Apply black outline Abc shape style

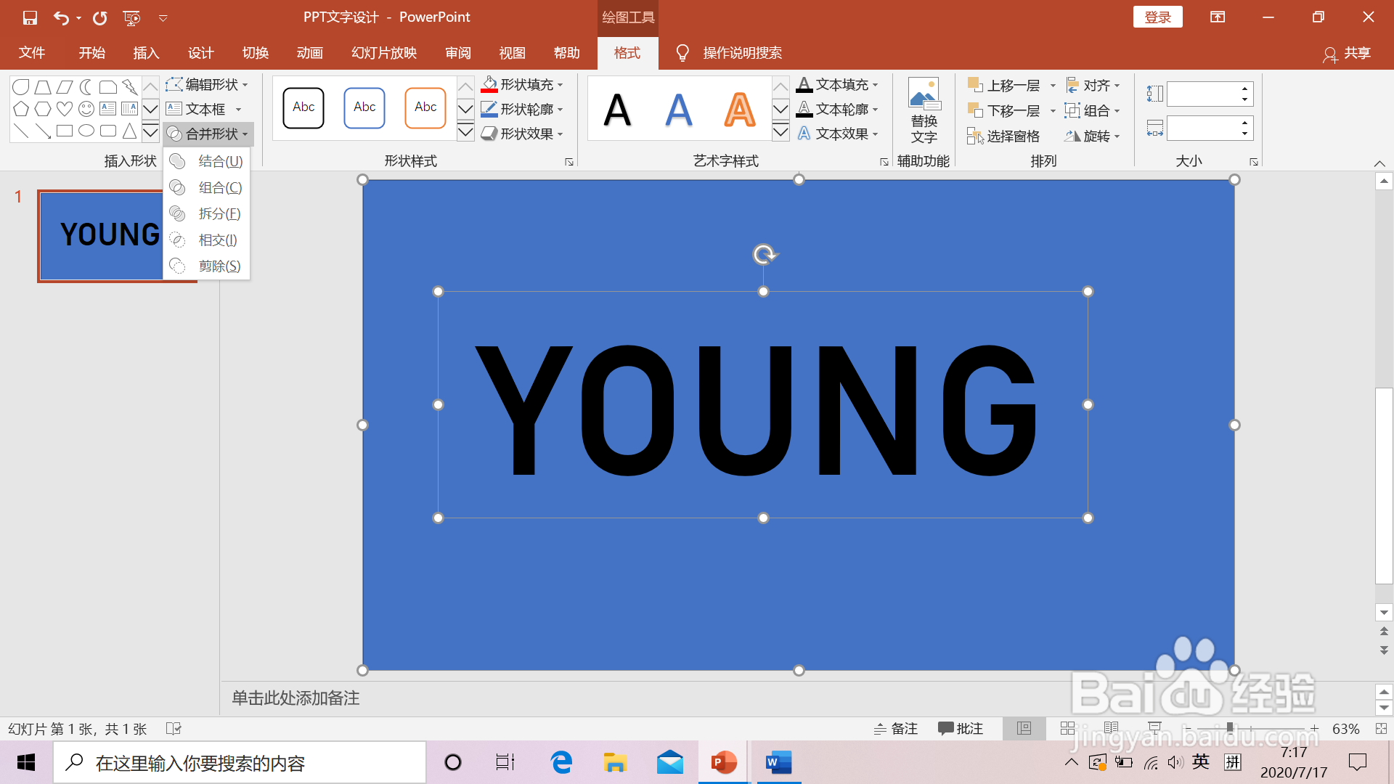point(303,108)
